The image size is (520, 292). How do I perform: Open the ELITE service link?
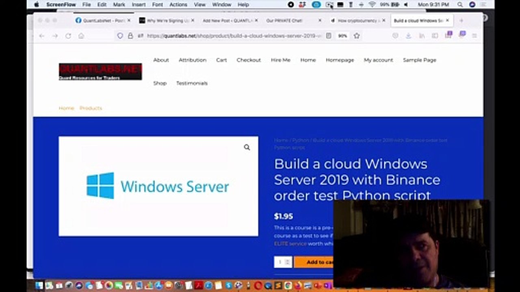290,244
